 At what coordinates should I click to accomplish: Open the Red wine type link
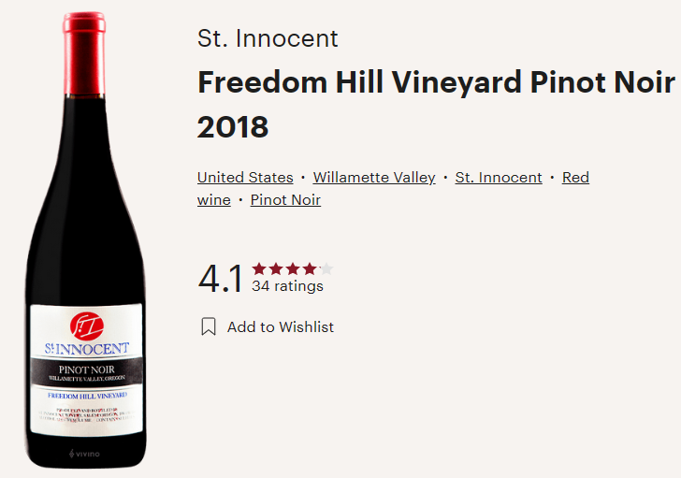[575, 177]
